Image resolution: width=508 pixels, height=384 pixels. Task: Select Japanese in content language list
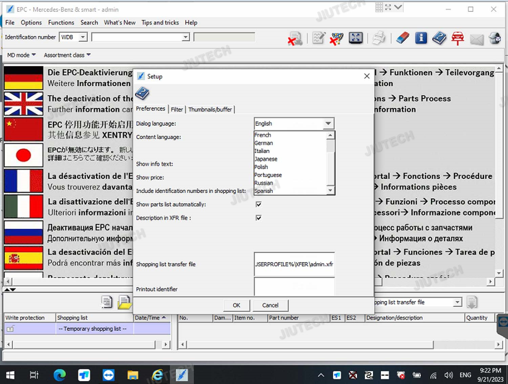[x=266, y=159]
